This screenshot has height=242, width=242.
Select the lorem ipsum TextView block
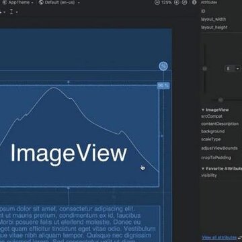point(80,224)
